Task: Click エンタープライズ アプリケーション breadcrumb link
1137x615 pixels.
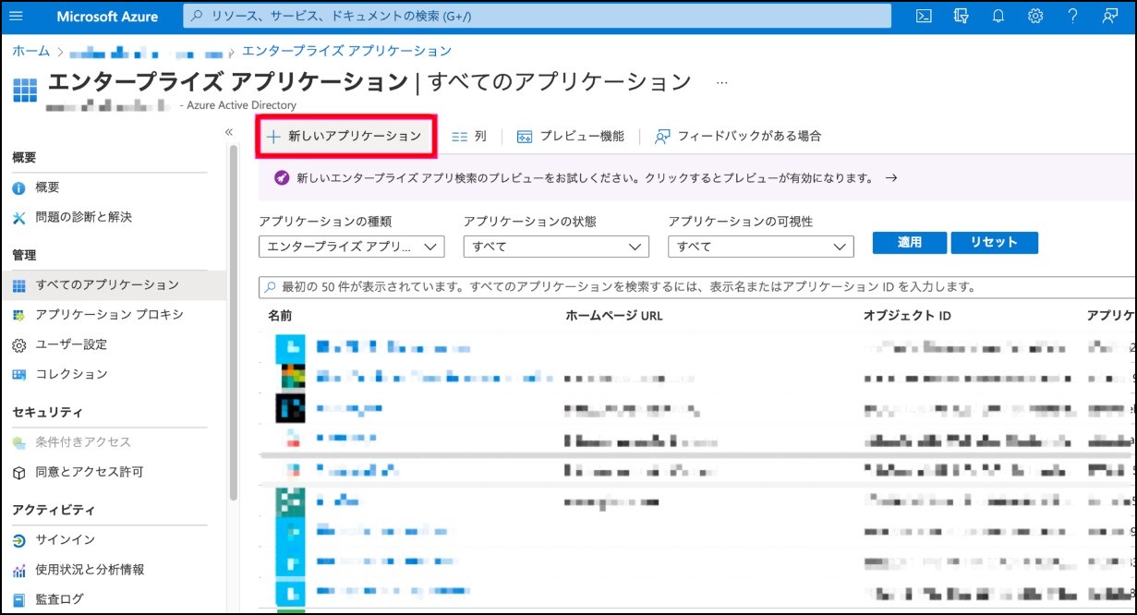Action: pos(347,51)
